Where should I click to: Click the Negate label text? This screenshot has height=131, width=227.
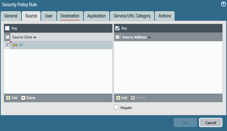pyautogui.click(x=126, y=108)
